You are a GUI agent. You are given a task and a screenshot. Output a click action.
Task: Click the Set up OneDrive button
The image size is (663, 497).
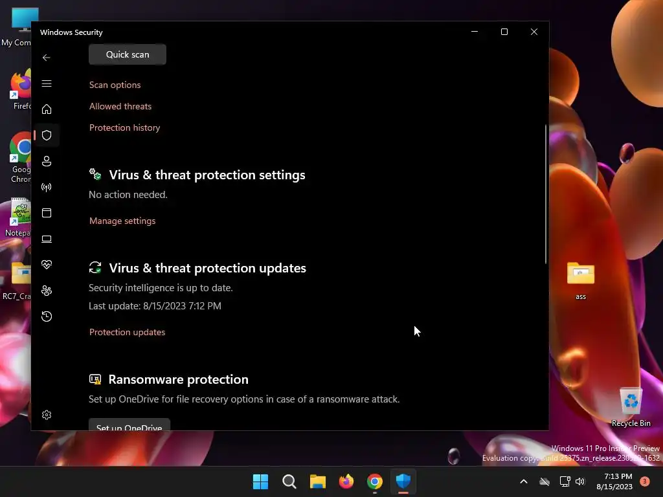coord(129,425)
